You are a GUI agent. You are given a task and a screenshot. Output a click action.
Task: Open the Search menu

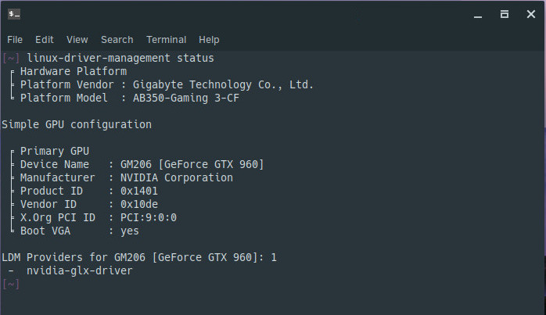tap(117, 39)
